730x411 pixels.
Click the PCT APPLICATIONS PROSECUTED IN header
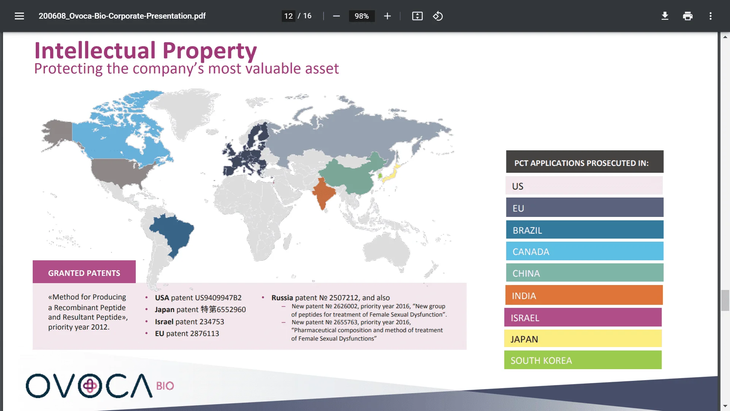(584, 162)
